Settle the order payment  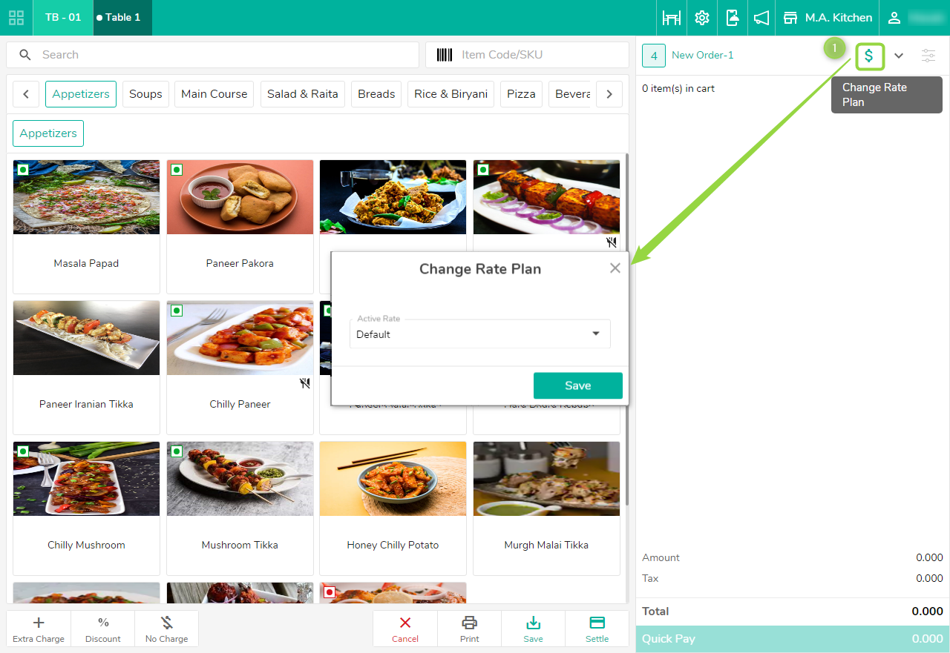click(597, 629)
